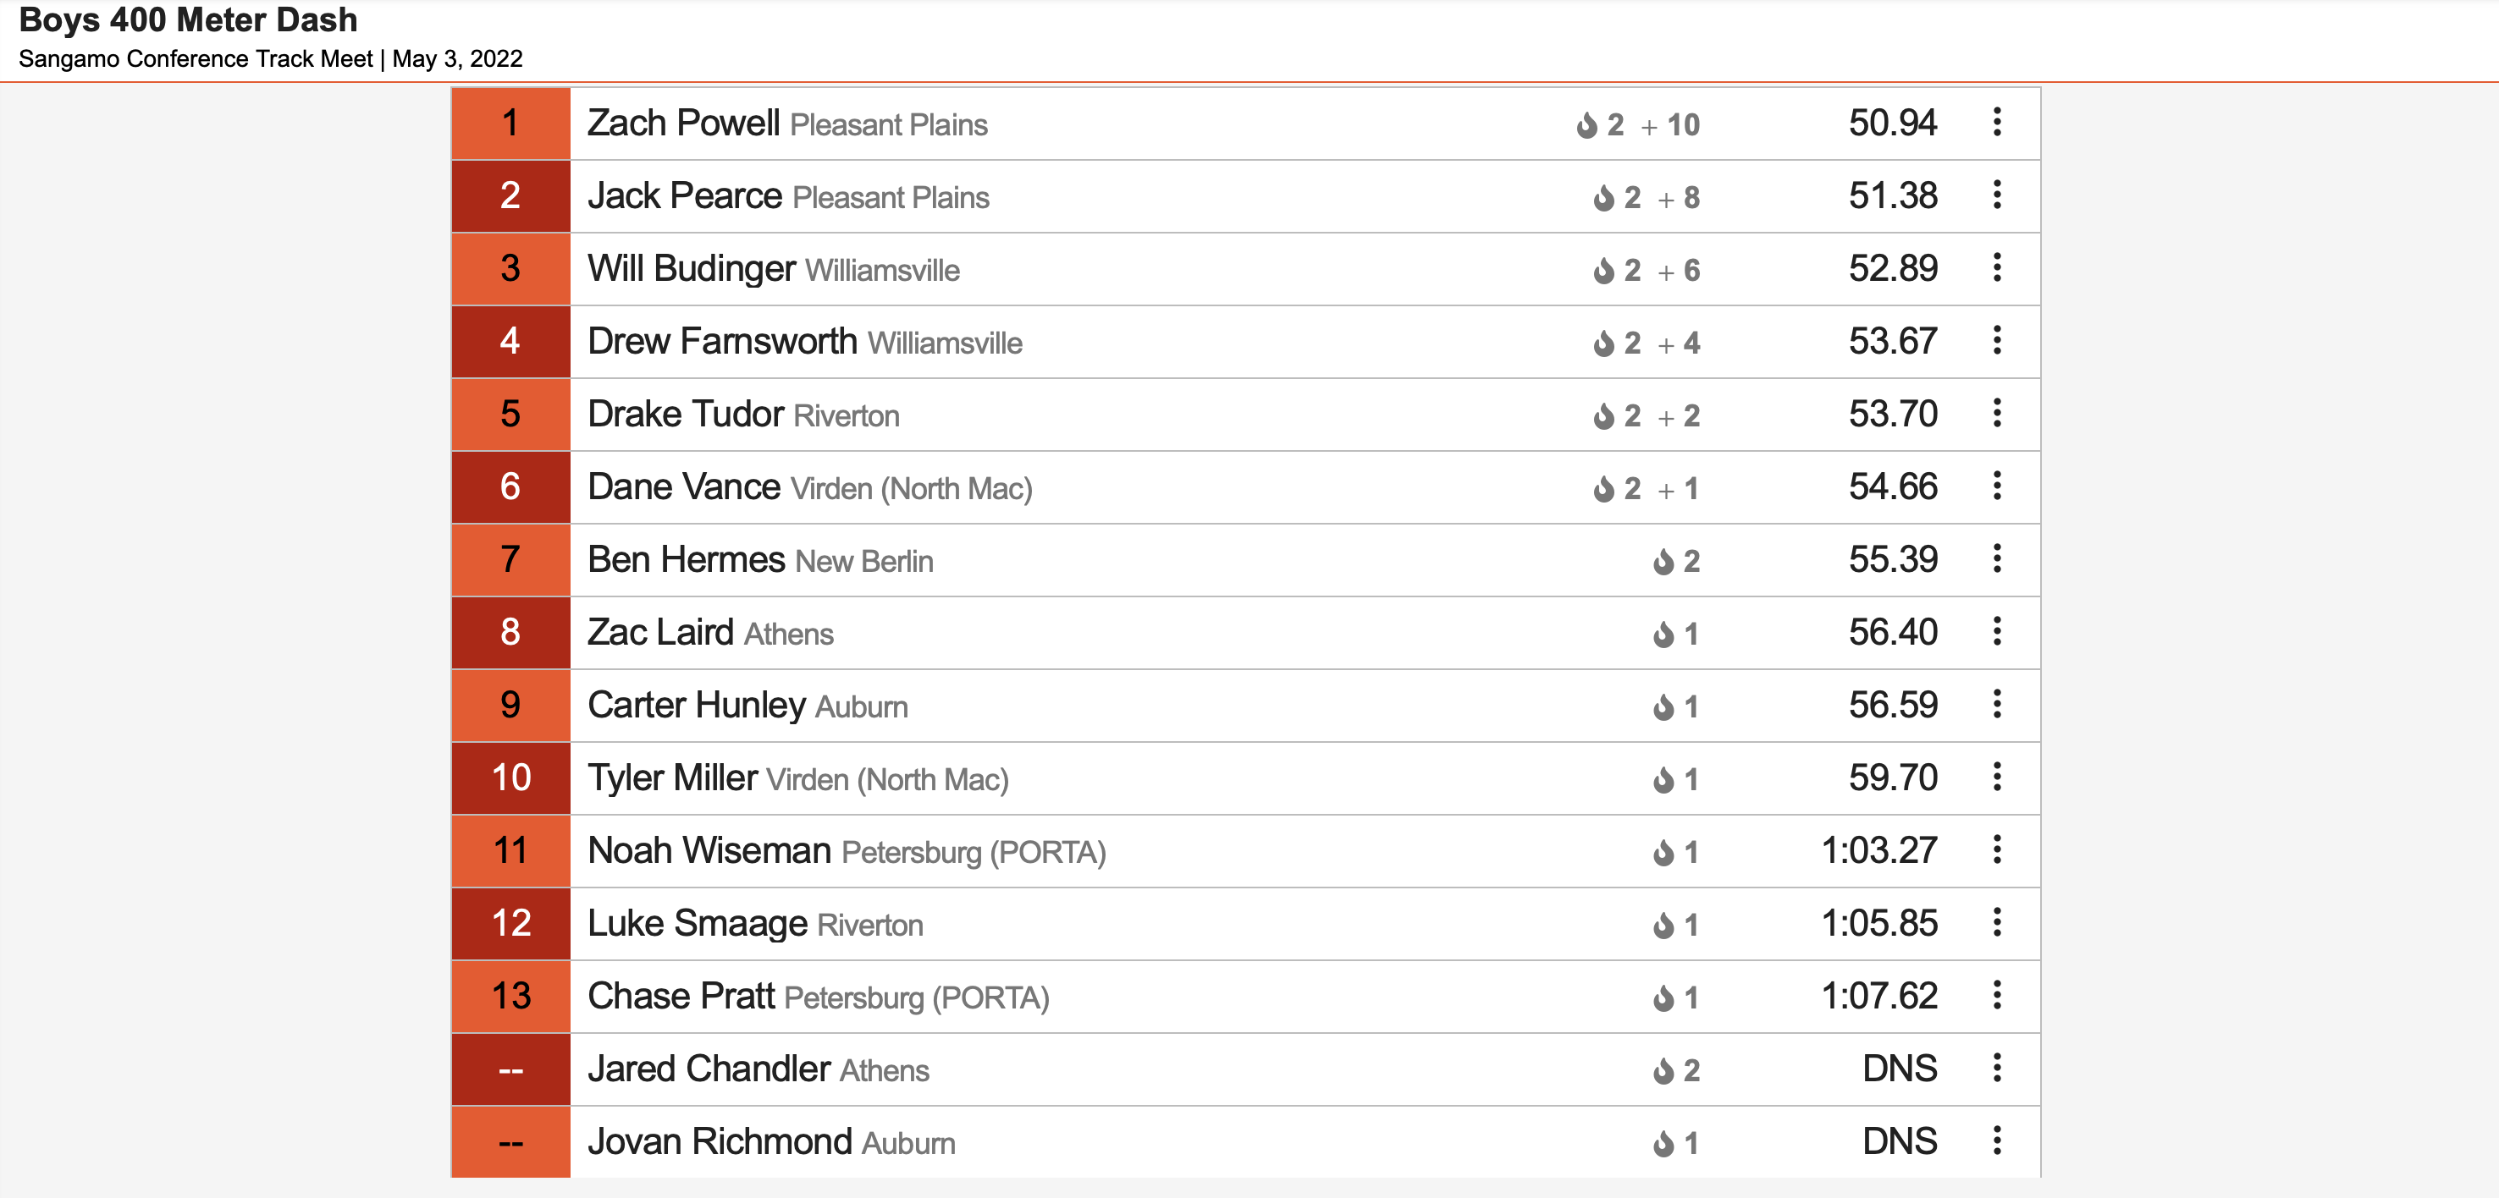Open the three-dot menu for Jack Pearce
Screen dimensions: 2499x1198
tap(1996, 195)
